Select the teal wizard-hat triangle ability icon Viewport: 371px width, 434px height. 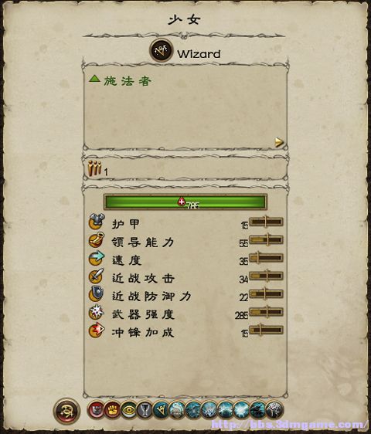[161, 409]
